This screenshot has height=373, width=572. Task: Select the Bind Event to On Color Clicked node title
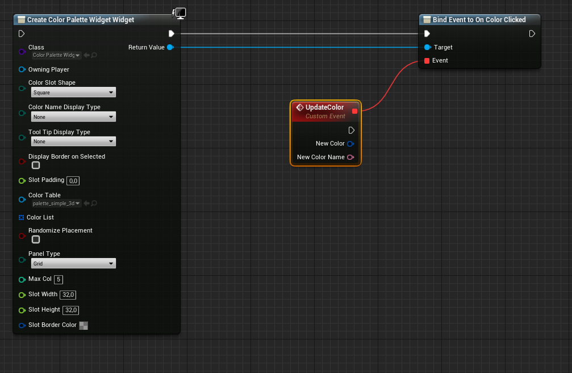click(x=479, y=20)
